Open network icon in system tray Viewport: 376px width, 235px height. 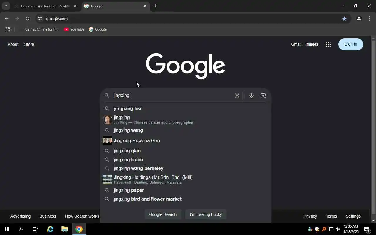(x=331, y=229)
